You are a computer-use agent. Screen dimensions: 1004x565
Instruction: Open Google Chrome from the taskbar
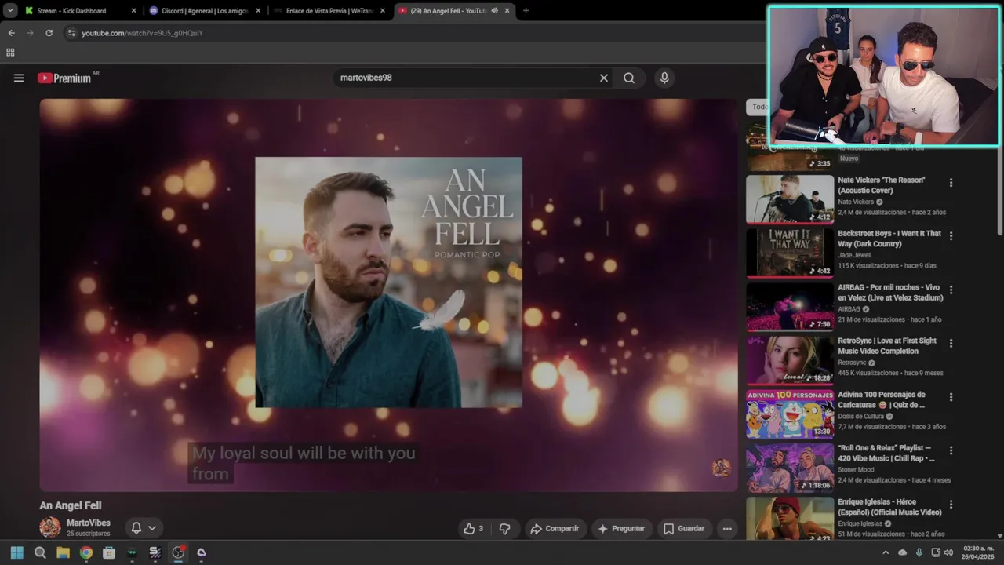pyautogui.click(x=86, y=552)
